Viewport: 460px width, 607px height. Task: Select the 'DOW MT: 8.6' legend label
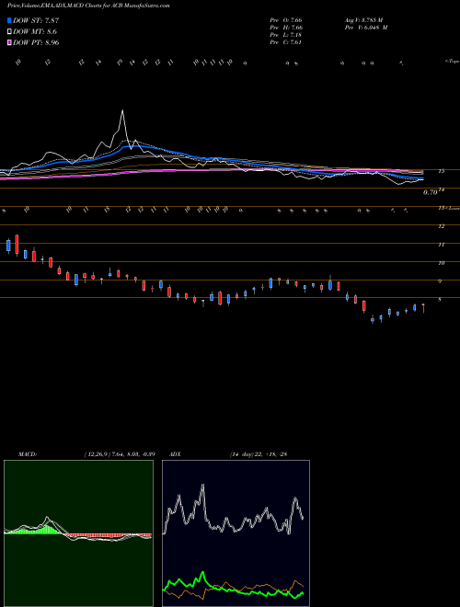point(35,32)
